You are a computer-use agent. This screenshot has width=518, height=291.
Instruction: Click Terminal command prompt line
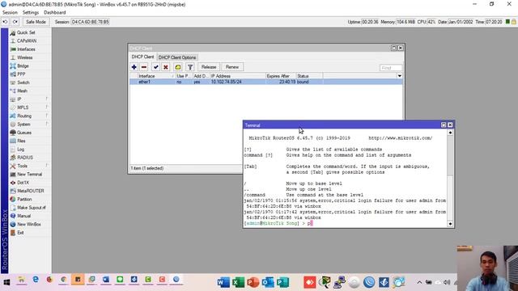[x=345, y=223]
